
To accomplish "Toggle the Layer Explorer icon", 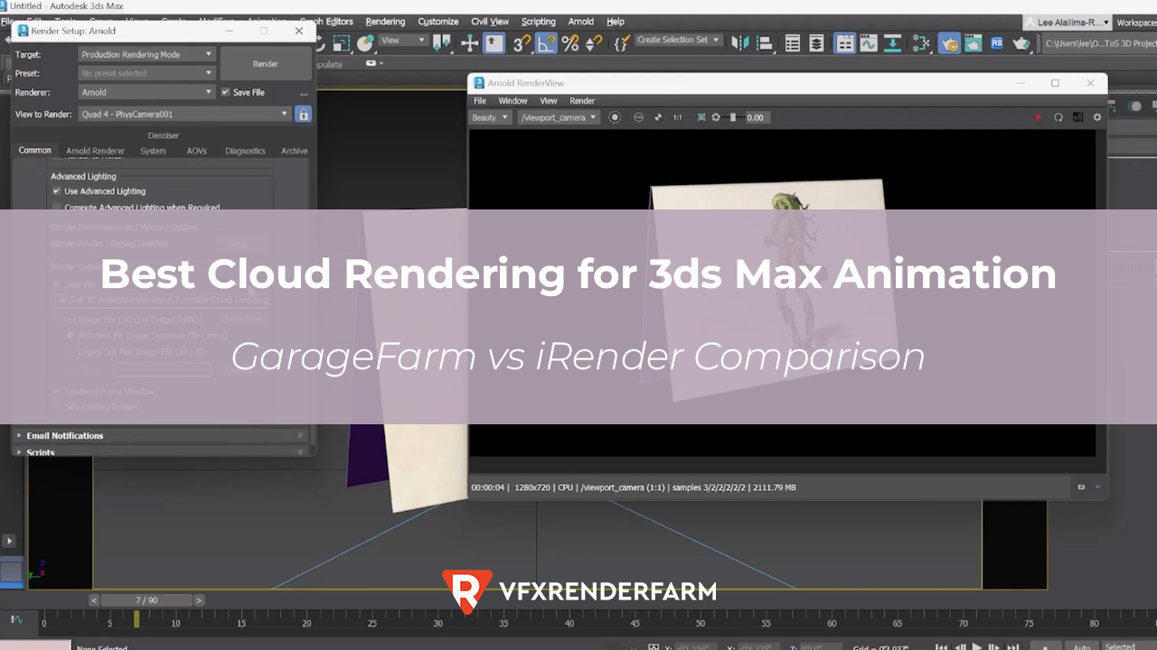I will [x=816, y=42].
